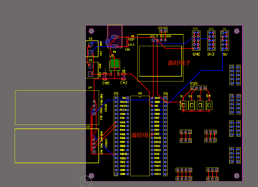Click the bottom-right mounting hole
Image resolution: width=258 pixels, height=187 pixels.
tap(237, 176)
